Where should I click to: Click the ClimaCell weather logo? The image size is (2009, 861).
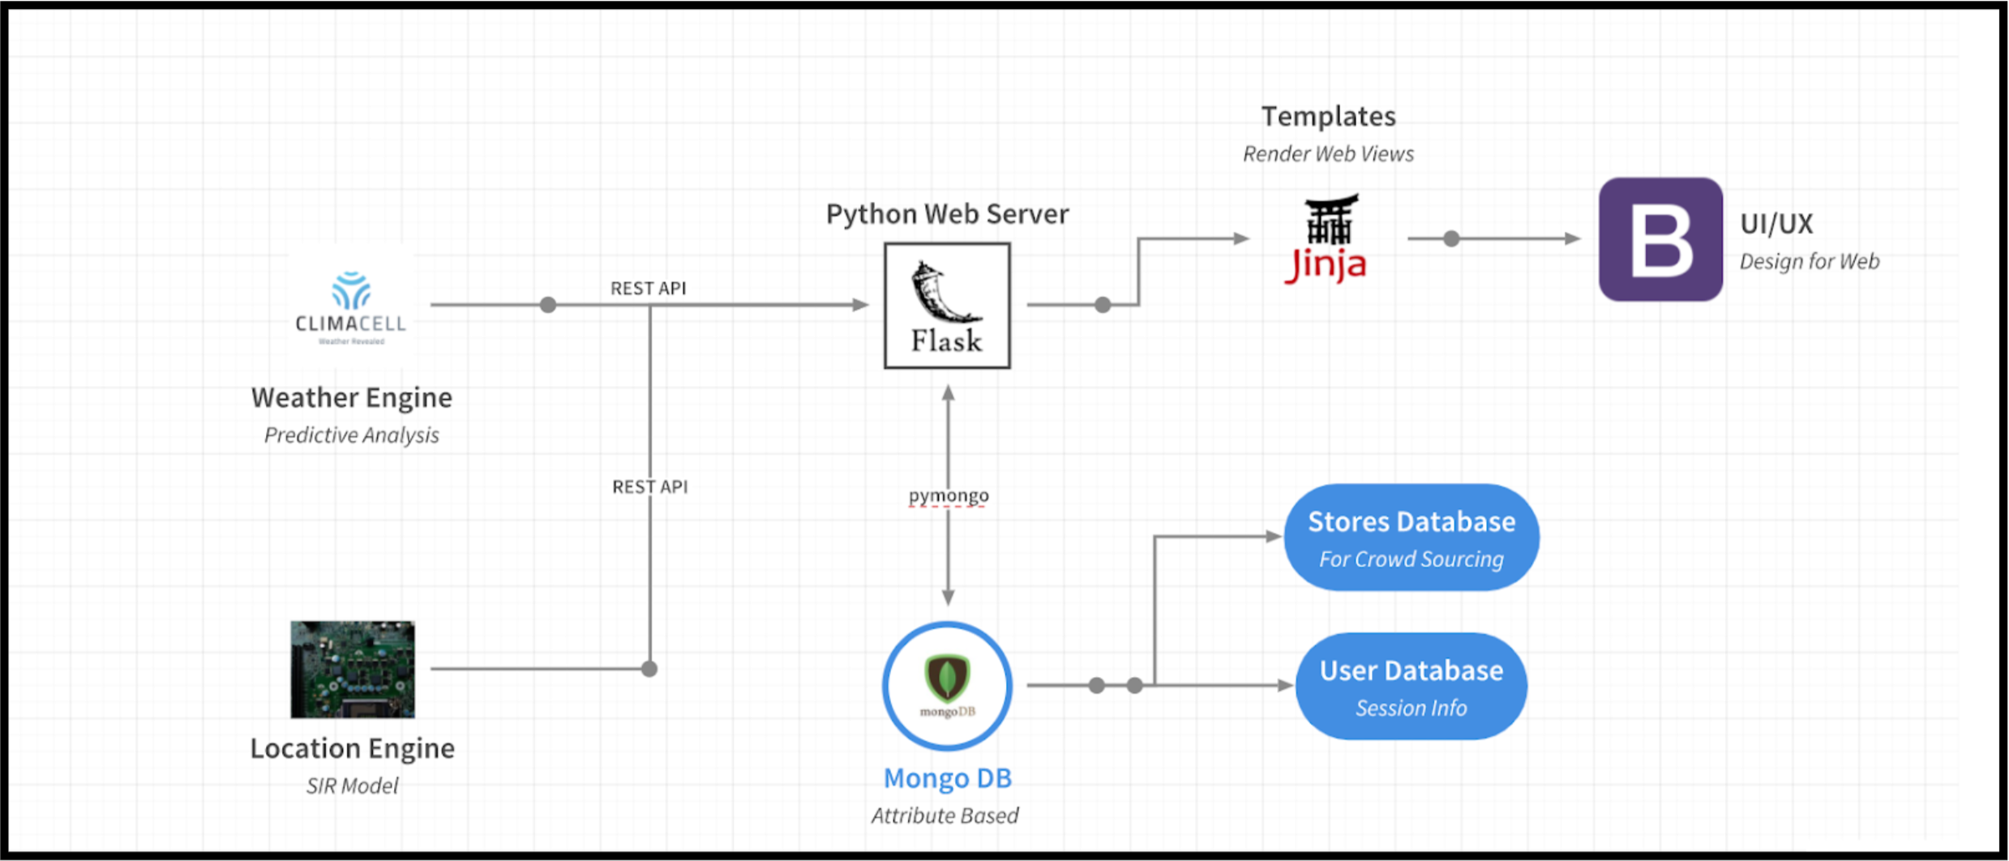coord(351,306)
